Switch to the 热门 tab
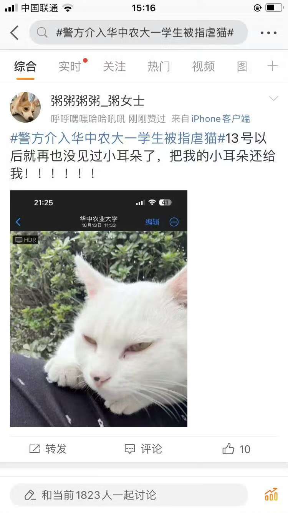The image size is (288, 513). 159,67
